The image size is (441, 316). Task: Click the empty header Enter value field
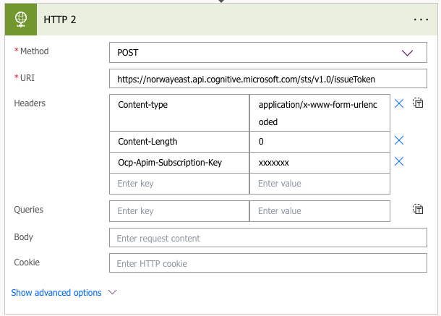pos(319,184)
